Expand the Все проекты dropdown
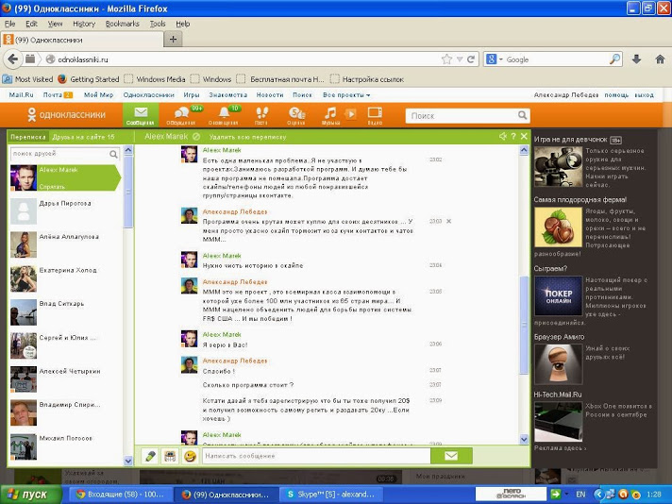672x504 pixels. tap(346, 95)
